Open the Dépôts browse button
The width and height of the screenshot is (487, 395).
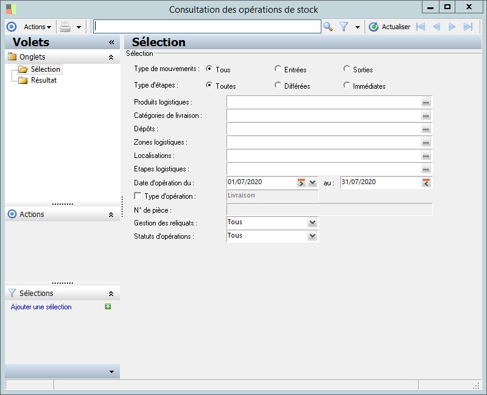[x=426, y=129]
